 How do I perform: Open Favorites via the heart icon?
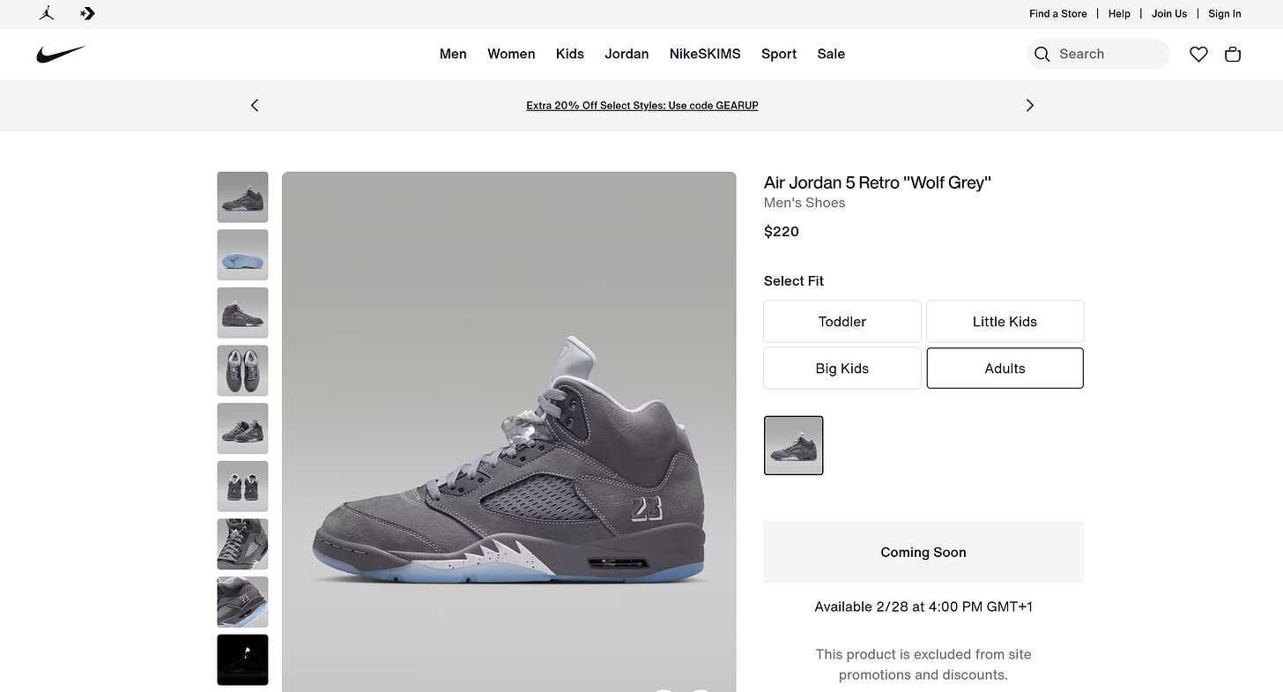point(1198,54)
